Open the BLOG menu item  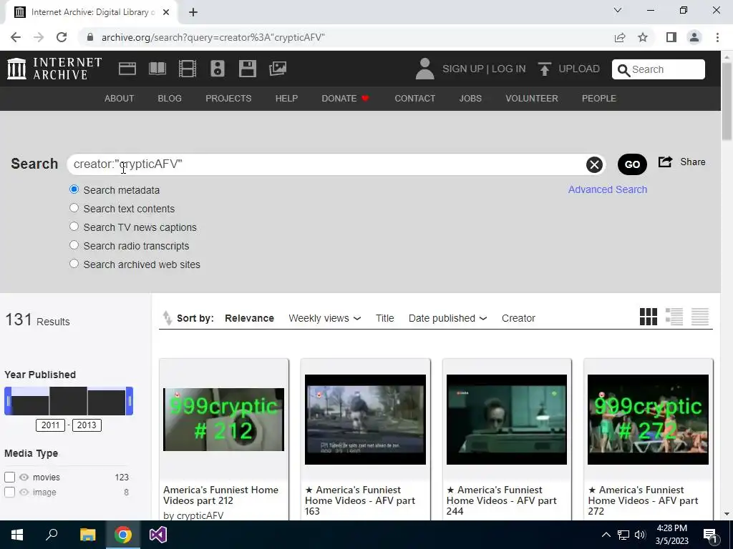(x=170, y=99)
